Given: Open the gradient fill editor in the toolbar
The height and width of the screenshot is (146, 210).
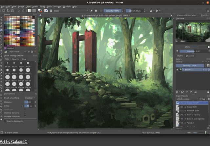Looking at the screenshot, I should click(29, 11).
